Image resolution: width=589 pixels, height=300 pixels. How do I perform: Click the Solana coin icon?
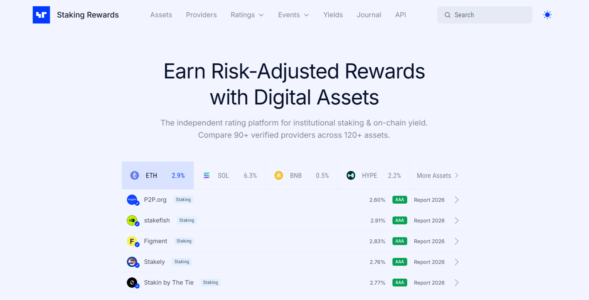[207, 175]
